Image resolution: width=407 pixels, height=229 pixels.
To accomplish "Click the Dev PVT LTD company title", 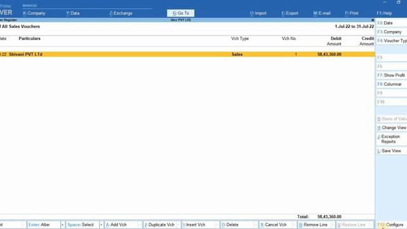I will click(x=181, y=20).
